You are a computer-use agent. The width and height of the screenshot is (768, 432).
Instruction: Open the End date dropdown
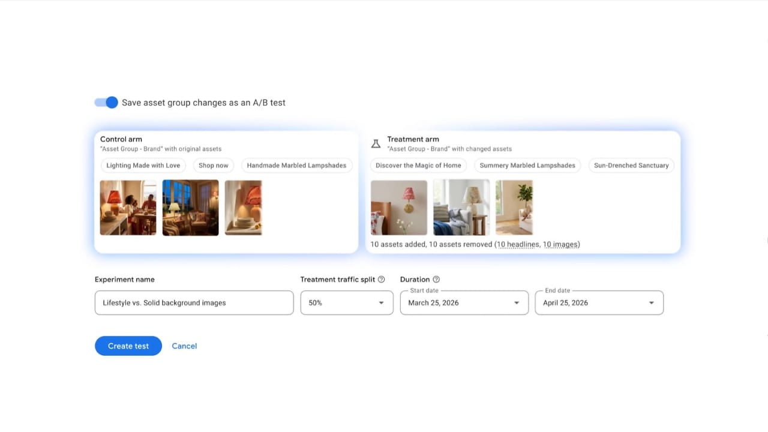599,303
